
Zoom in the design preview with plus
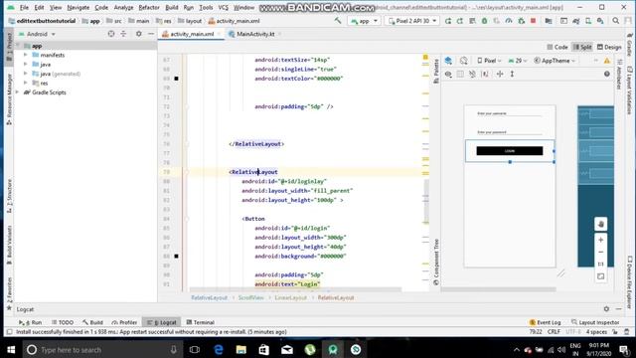[600, 240]
